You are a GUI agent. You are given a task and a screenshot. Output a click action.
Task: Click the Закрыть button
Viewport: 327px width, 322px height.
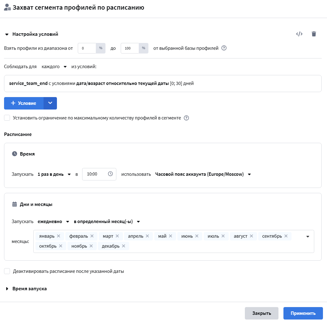pyautogui.click(x=262, y=313)
